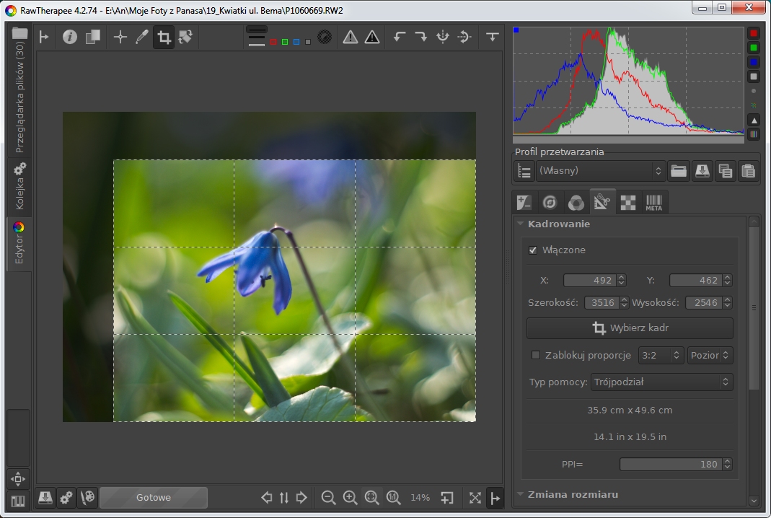Zoom to 100% using 1:1 icon
Viewport: 771px width, 518px height.
pyautogui.click(x=393, y=497)
